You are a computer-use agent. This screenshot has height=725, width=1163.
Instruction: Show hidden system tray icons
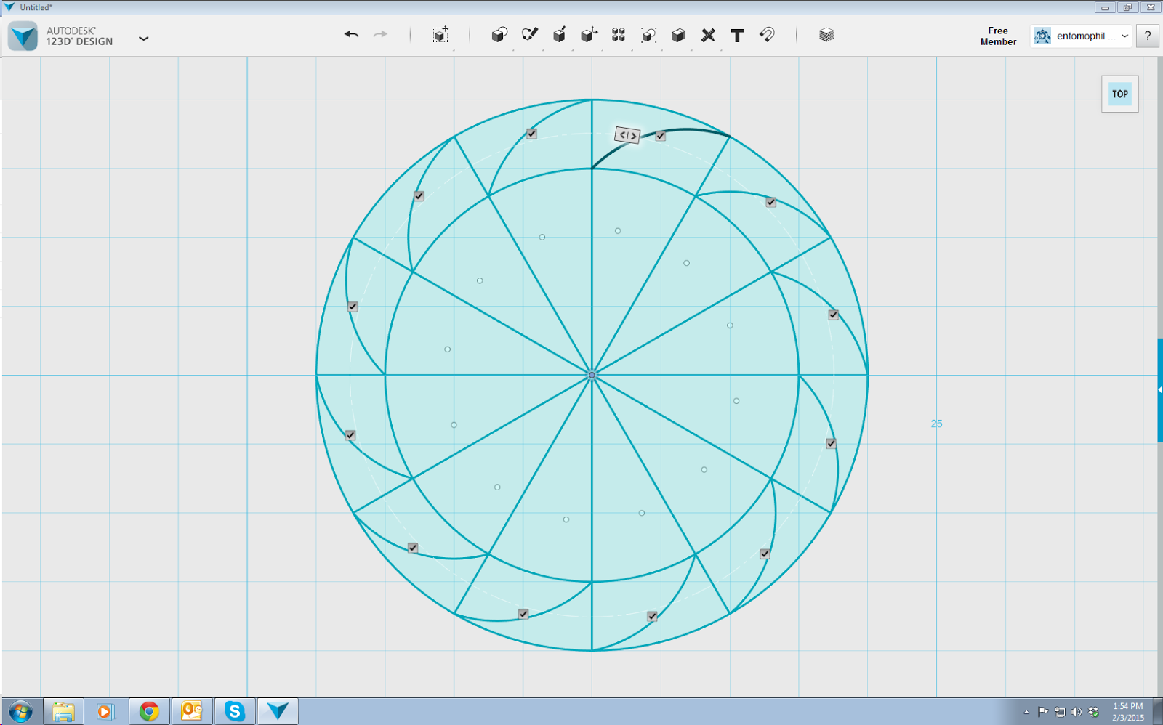[x=1026, y=712]
